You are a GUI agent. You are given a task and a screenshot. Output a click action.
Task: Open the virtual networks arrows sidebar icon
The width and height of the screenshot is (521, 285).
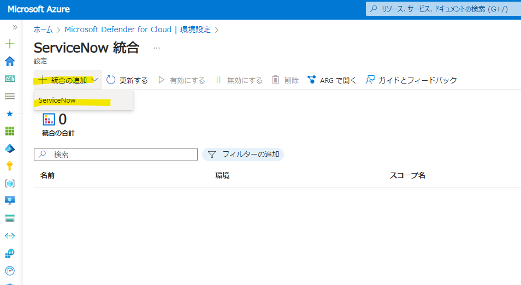(10, 236)
